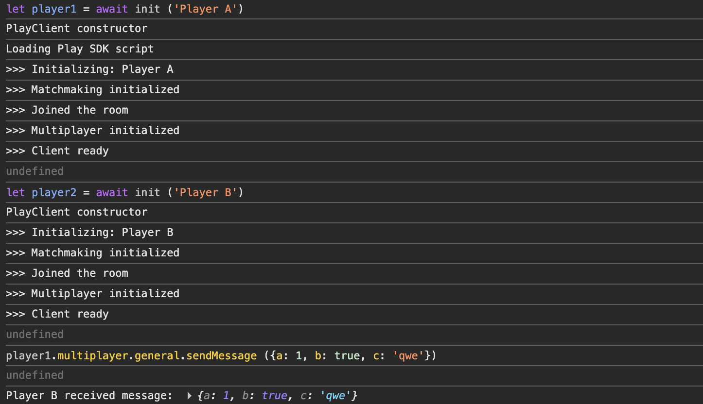Viewport: 703px width, 404px height.
Task: Expand the received message object triangle
Action: (190, 396)
